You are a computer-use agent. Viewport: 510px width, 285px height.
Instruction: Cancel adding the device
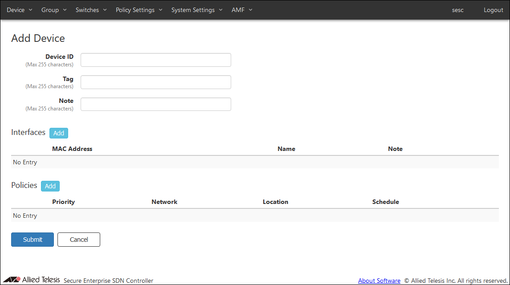pyautogui.click(x=79, y=240)
